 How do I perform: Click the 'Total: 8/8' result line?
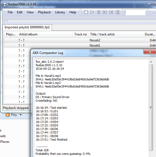tap(42, 150)
